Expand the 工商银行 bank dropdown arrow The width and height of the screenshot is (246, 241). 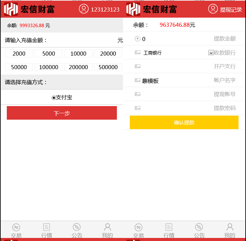tap(211, 53)
